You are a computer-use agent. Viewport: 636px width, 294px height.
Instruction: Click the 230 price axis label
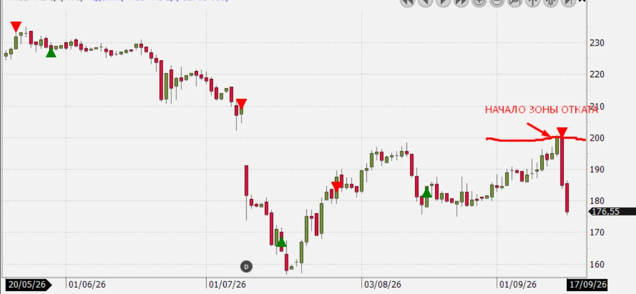coord(598,43)
